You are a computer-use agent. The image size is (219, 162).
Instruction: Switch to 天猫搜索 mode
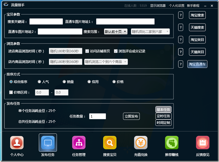pos(197,27)
